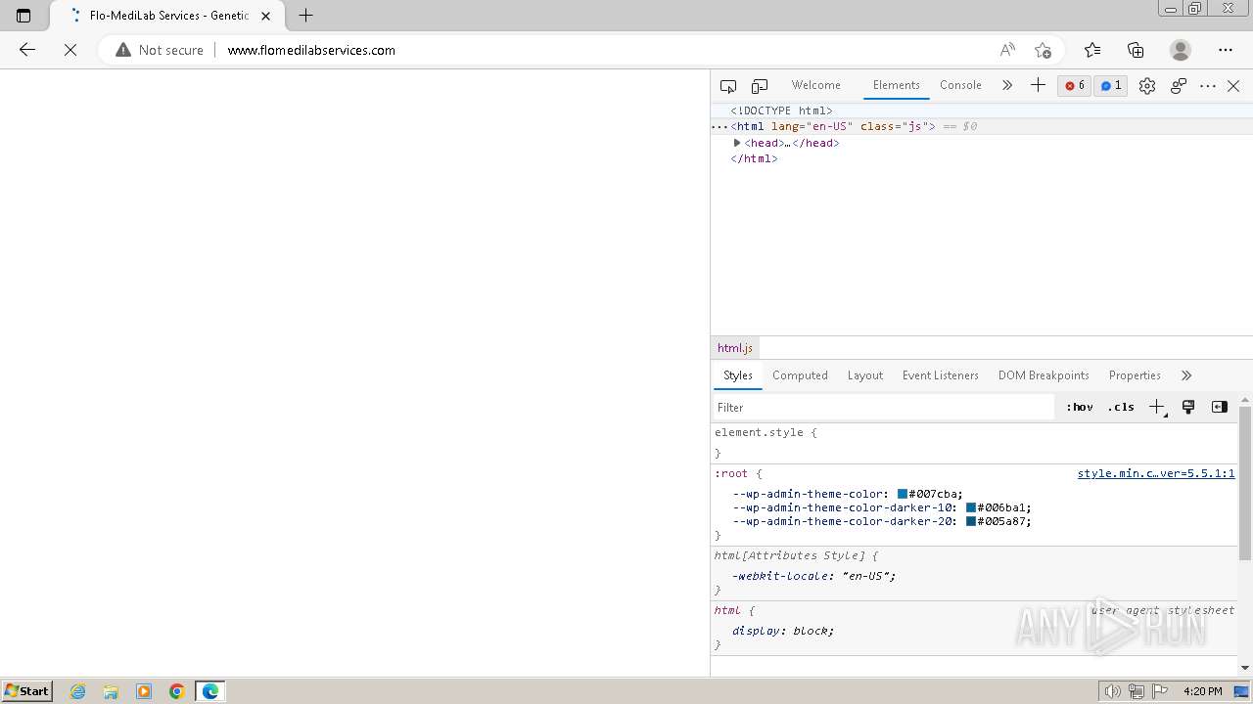Click the volume icon in system tray
The width and height of the screenshot is (1253, 704).
[1112, 691]
